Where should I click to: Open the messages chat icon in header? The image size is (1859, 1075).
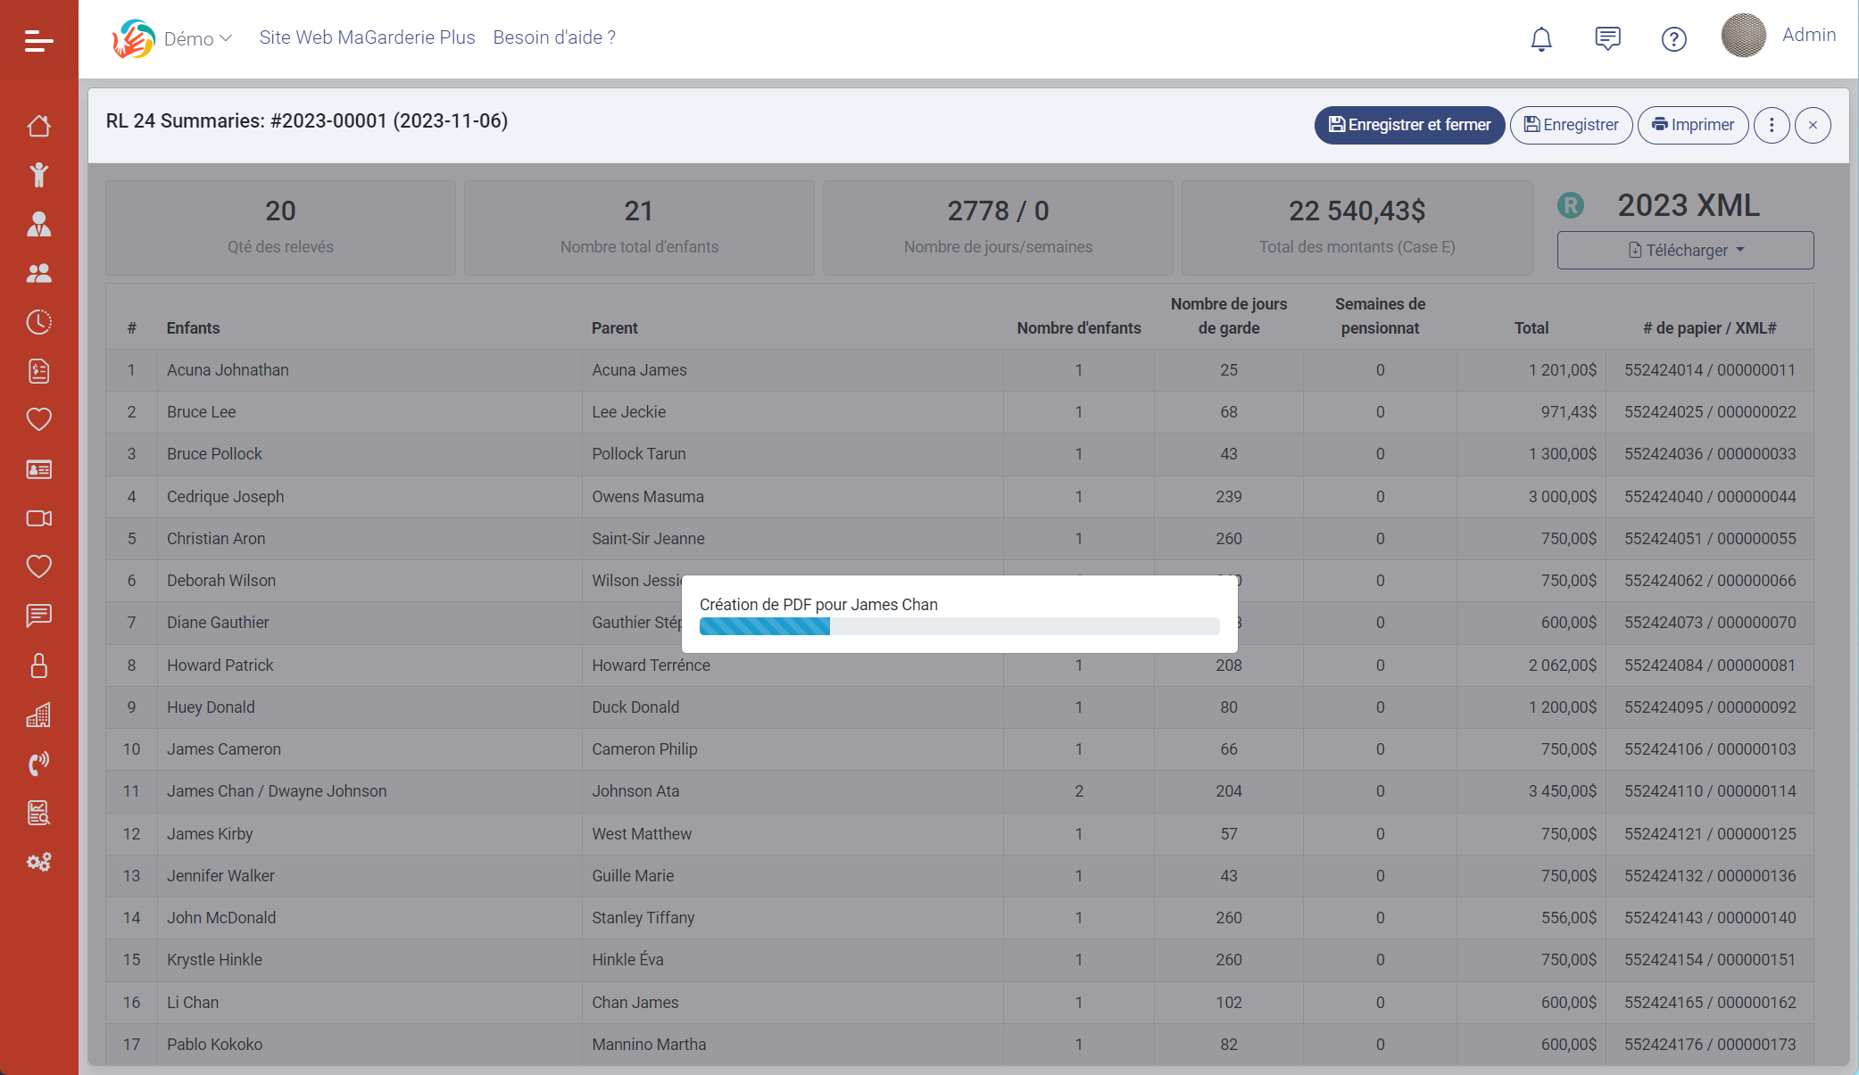pos(1607,38)
